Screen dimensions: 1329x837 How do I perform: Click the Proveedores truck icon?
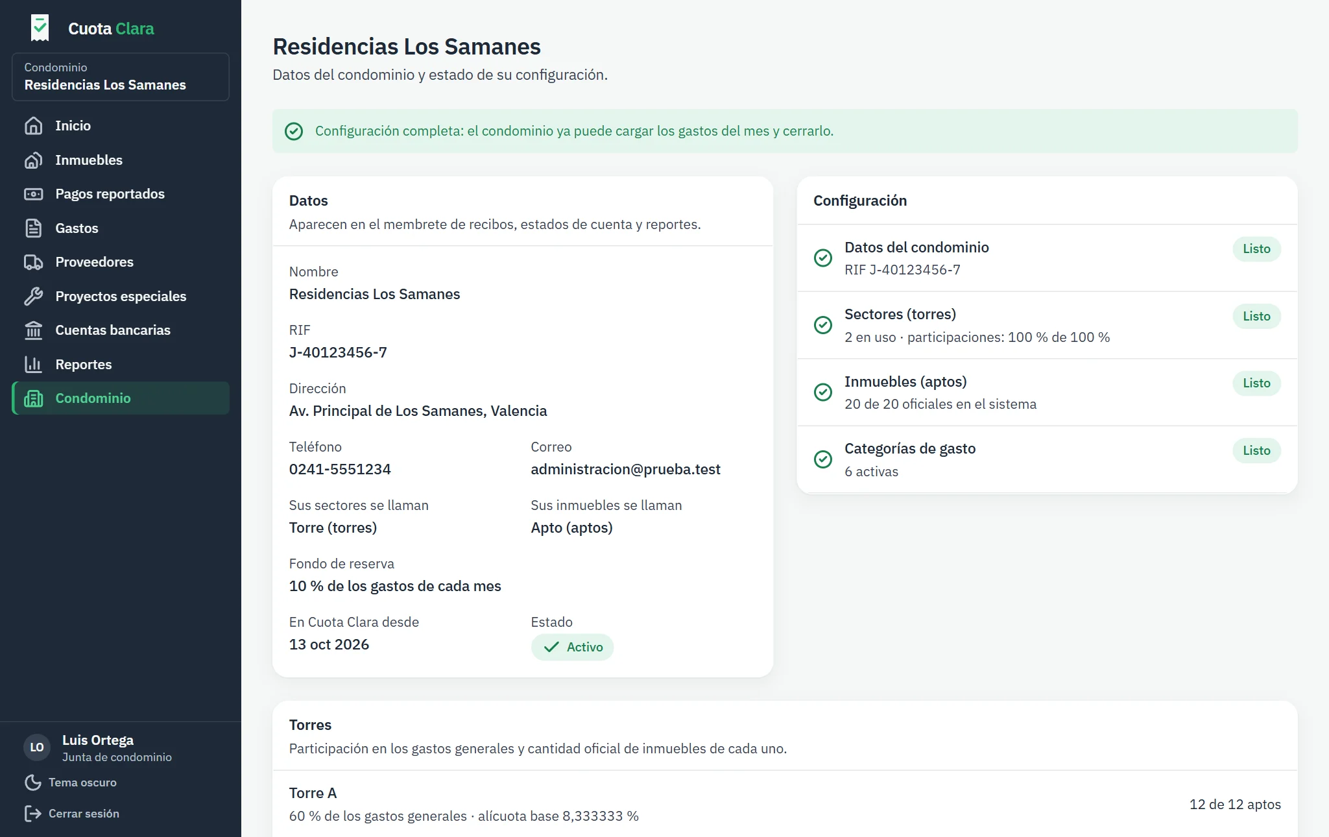click(33, 262)
